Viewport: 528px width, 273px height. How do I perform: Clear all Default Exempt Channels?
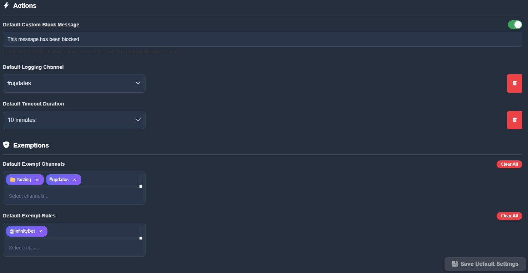[x=509, y=164]
